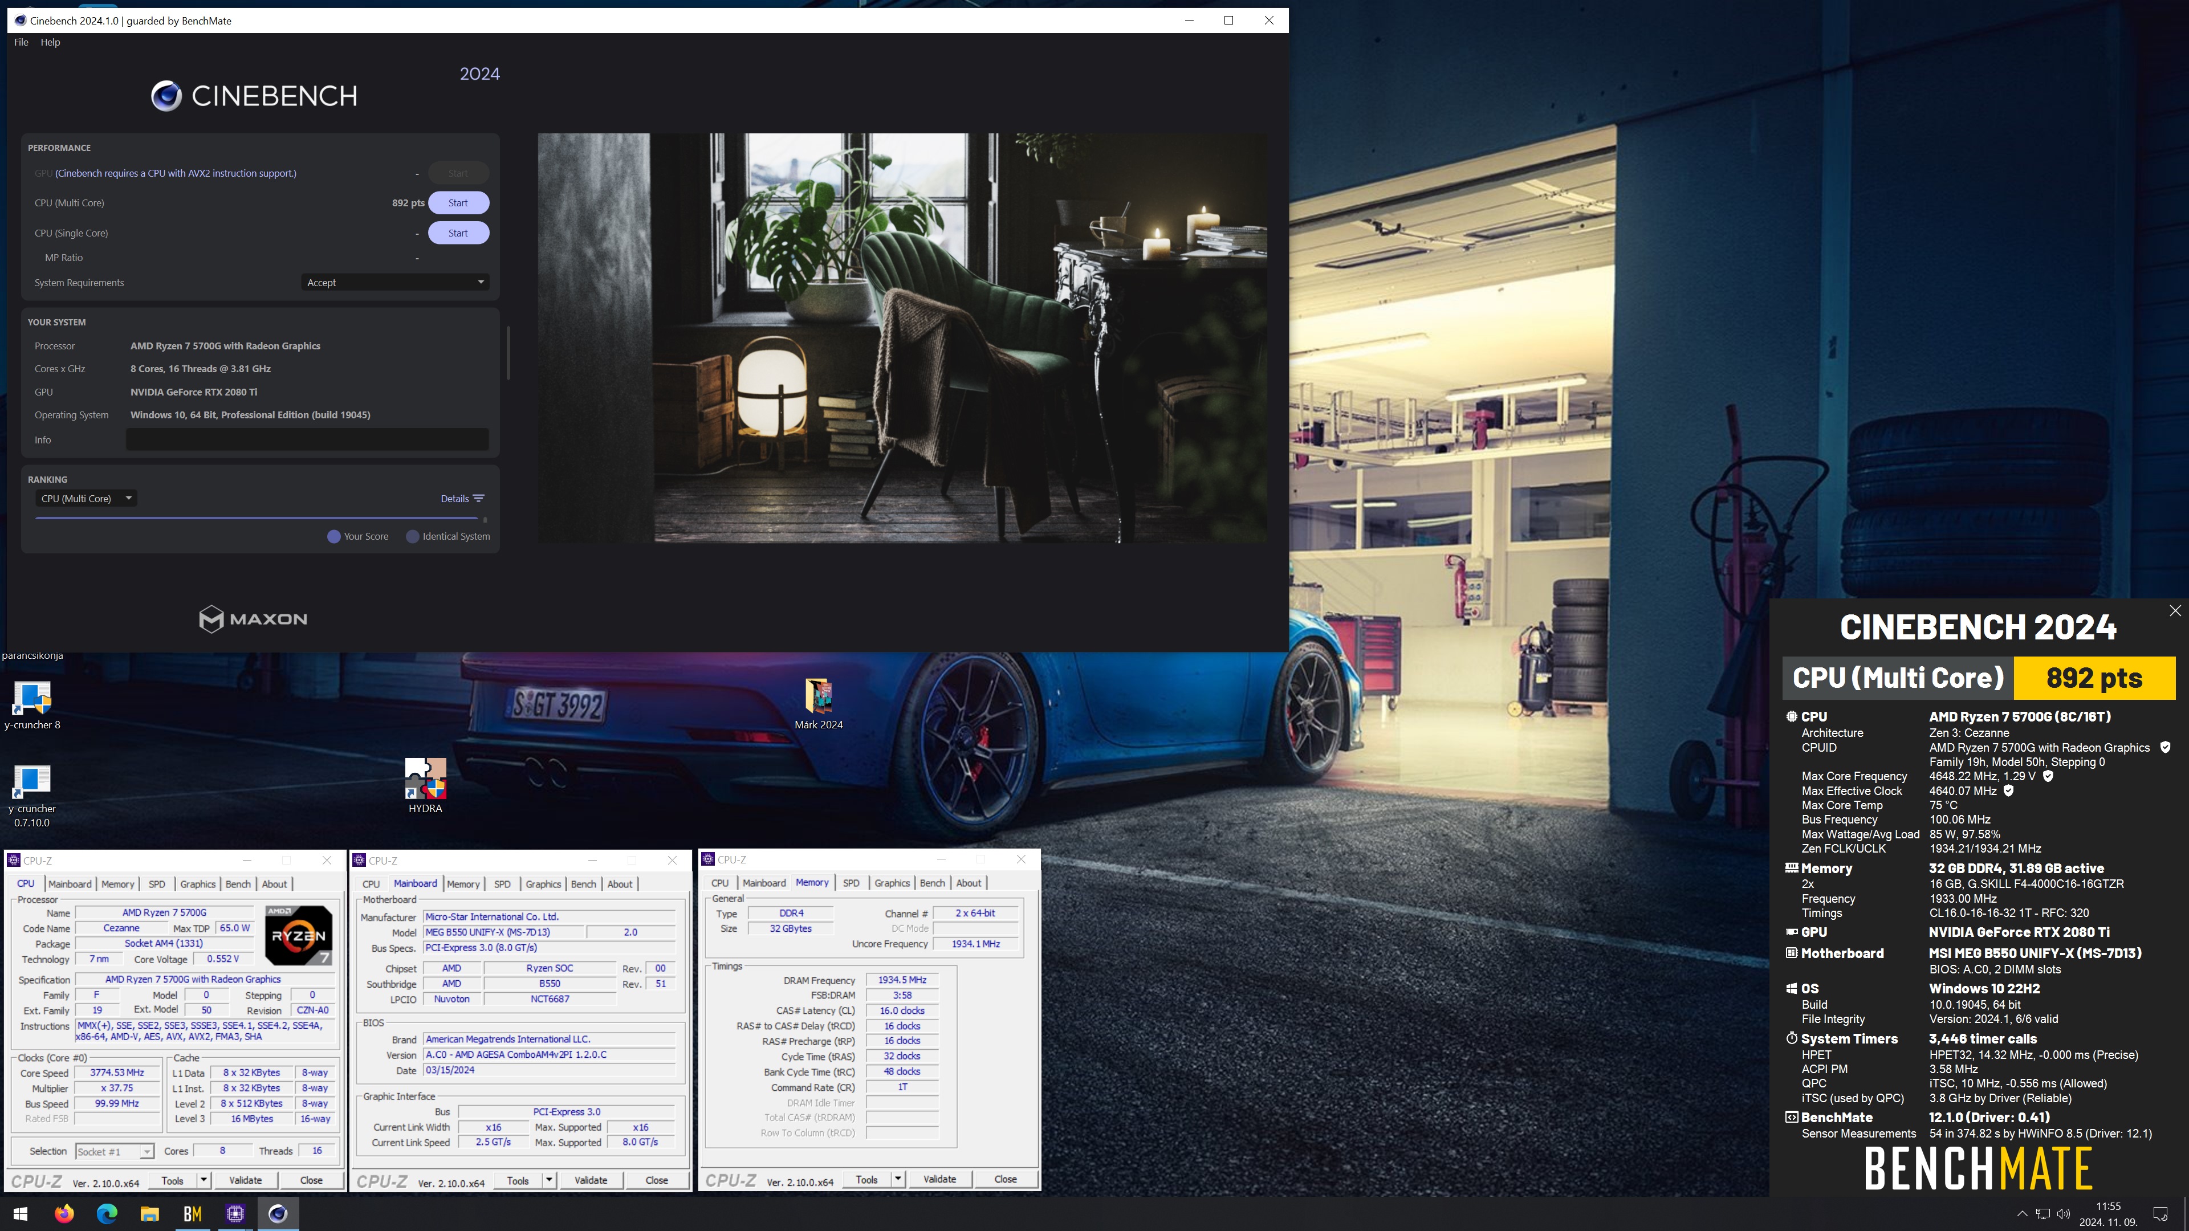Viewport: 2189px width, 1231px height.
Task: Select the Core Speed value 3774.53 MHz
Action: [116, 1073]
